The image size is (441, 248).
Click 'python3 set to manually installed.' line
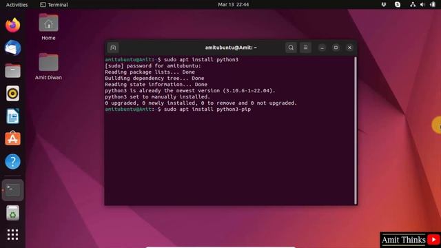[158, 96]
